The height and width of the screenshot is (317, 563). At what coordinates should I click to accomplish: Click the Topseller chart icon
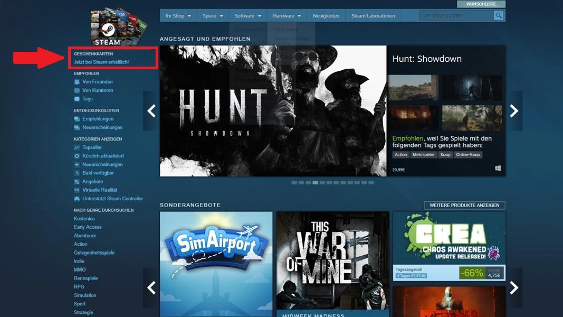coord(77,147)
